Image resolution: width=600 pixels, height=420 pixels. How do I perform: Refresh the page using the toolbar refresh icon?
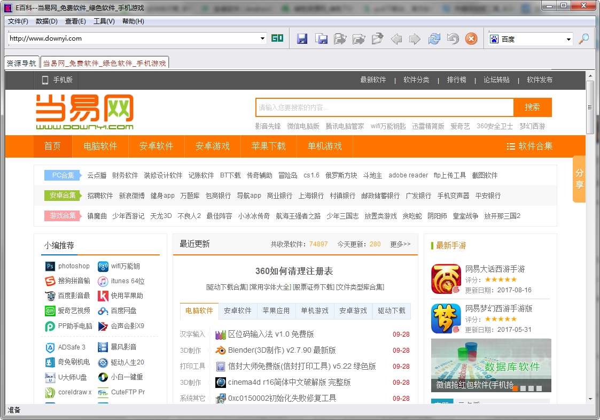pyautogui.click(x=434, y=38)
